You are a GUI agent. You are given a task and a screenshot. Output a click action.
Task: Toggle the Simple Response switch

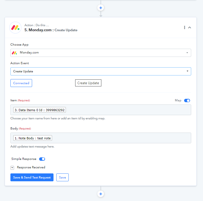pos(42,159)
